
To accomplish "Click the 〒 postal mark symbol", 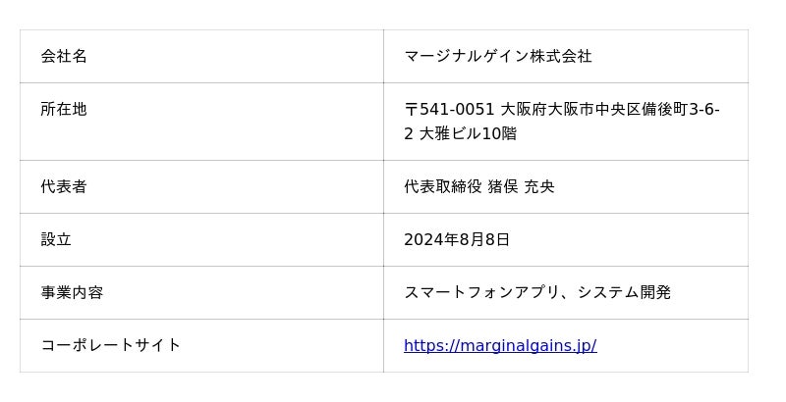I will click(411, 109).
